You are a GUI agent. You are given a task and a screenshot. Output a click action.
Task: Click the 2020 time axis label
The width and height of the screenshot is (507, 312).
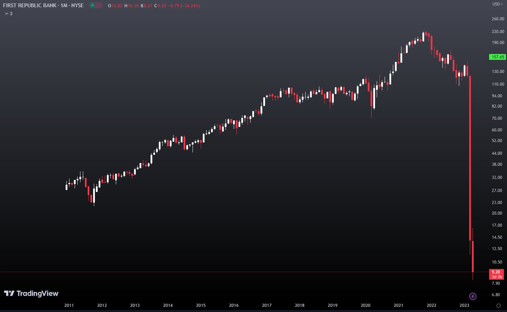coord(366,305)
